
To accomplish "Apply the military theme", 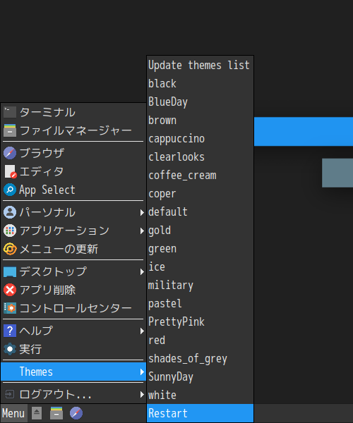I will click(x=200, y=286).
